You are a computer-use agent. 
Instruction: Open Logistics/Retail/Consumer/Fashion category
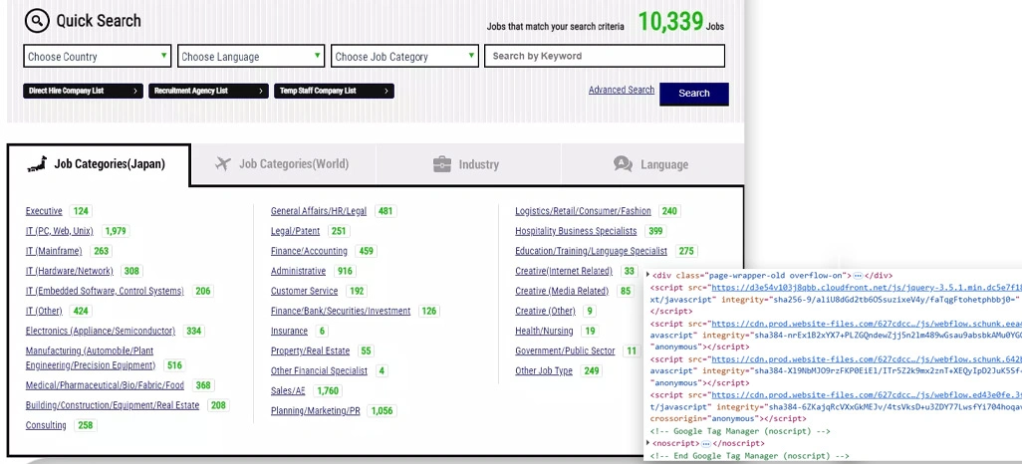(584, 211)
